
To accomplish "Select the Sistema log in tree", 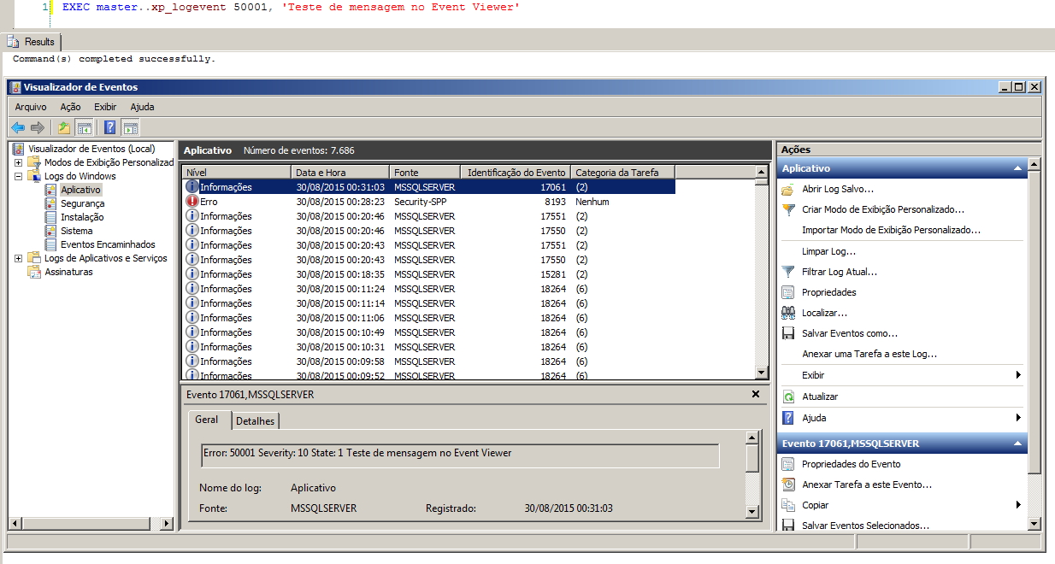I will [77, 231].
